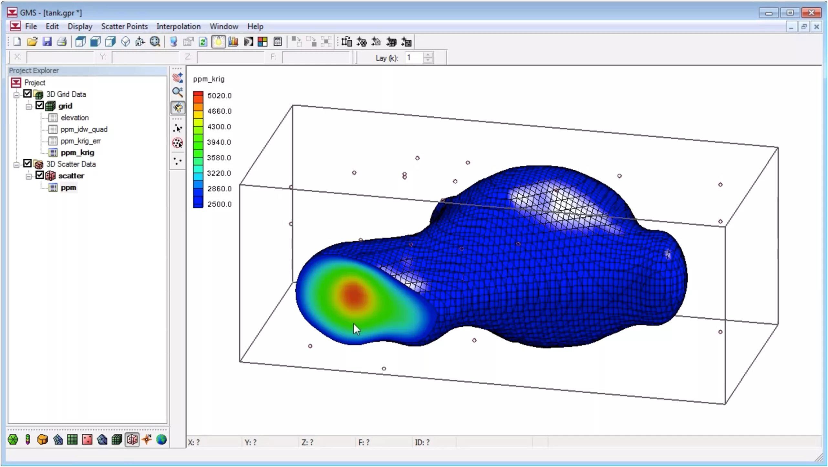Viewport: 828px width, 467px height.
Task: Switch to the orange Solid module icon
Action: click(x=42, y=440)
